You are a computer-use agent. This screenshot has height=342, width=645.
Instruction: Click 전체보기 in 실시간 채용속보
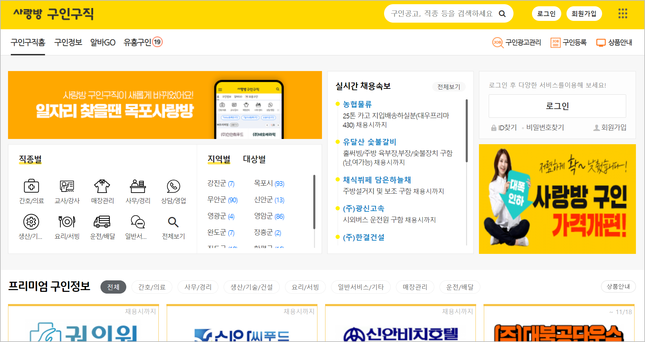[x=449, y=87]
